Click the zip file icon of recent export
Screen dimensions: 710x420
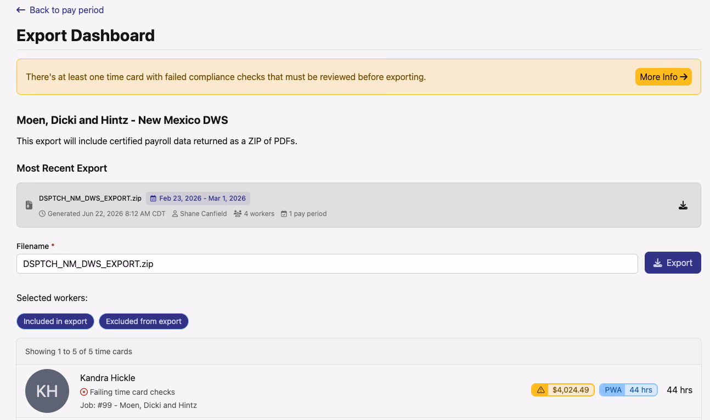(x=29, y=205)
